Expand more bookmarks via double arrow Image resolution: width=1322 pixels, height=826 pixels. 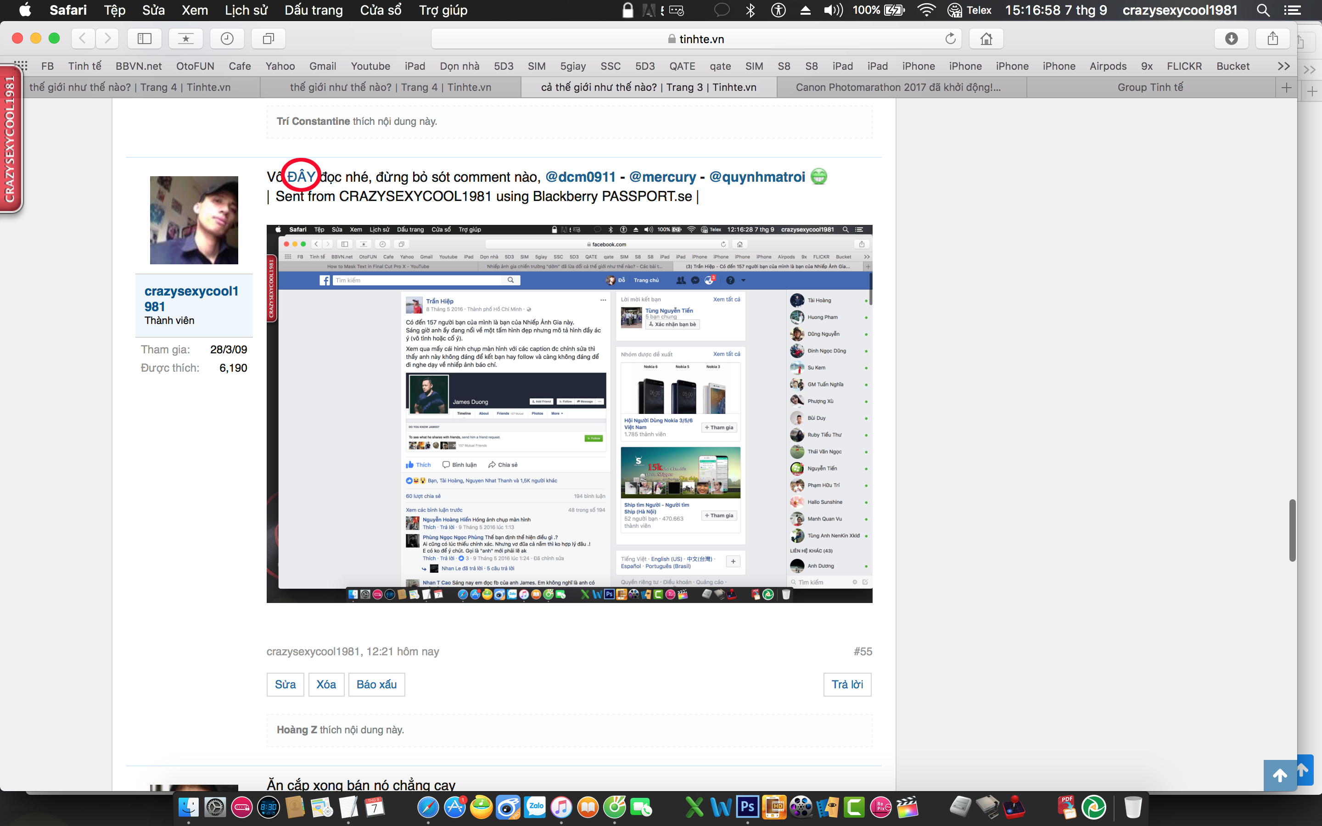1285,66
